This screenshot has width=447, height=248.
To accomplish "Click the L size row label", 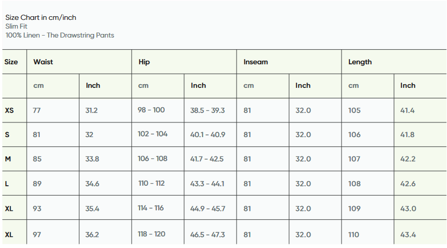I will tap(7, 184).
